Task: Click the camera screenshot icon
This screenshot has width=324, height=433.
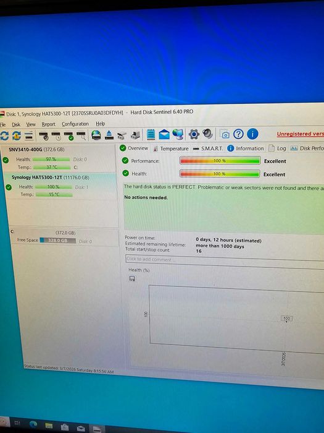Action: pyautogui.click(x=225, y=134)
